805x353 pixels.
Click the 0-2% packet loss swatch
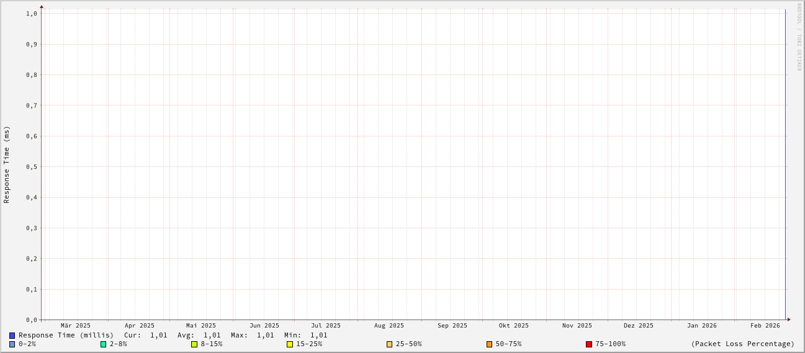pyautogui.click(x=12, y=344)
